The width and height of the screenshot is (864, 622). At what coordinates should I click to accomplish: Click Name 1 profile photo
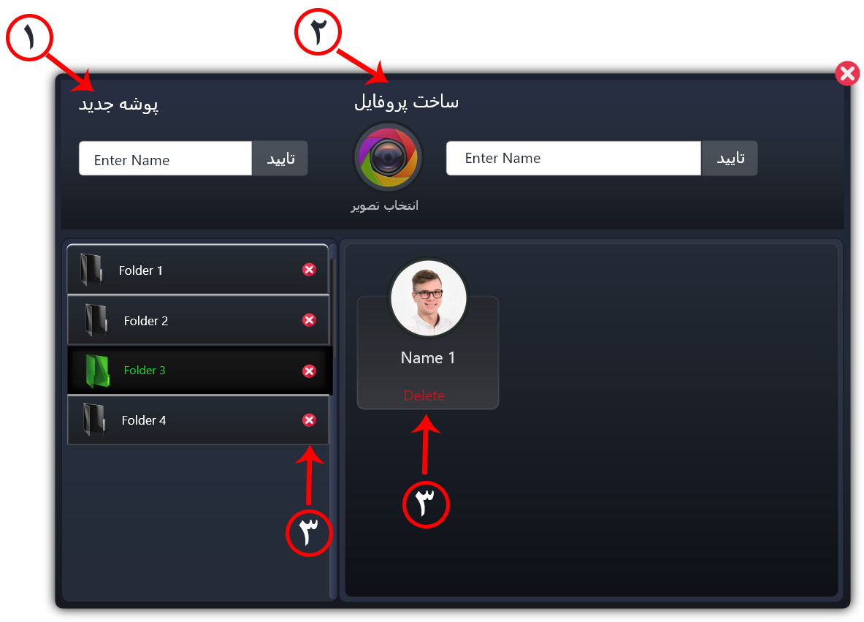pos(428,298)
